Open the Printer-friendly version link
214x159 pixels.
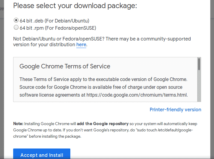point(175,109)
